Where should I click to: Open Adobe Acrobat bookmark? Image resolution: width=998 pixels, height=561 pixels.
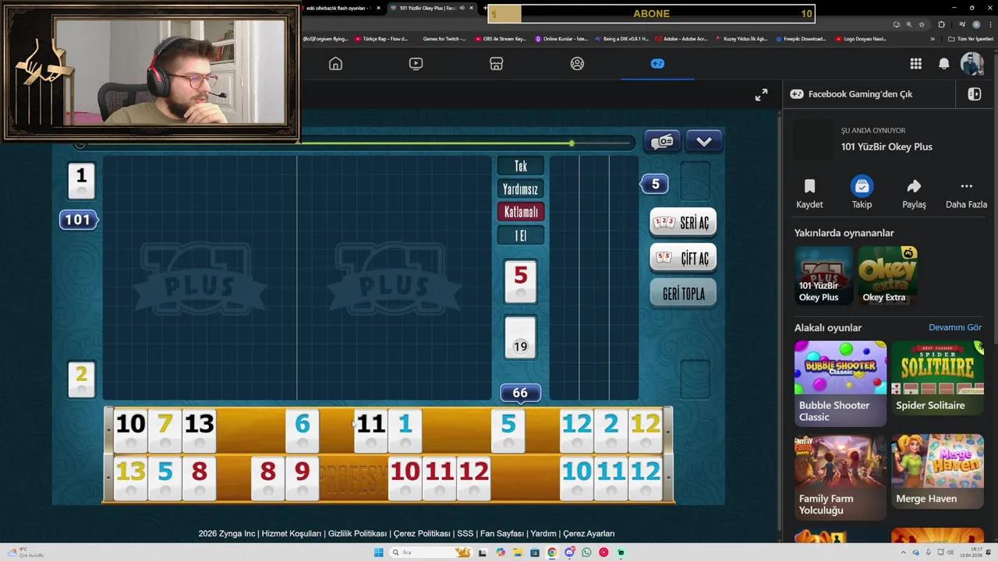681,39
